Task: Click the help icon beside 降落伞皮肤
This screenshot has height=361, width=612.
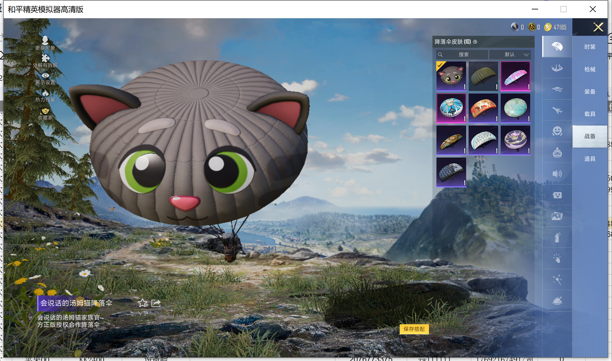Action: click(x=475, y=42)
